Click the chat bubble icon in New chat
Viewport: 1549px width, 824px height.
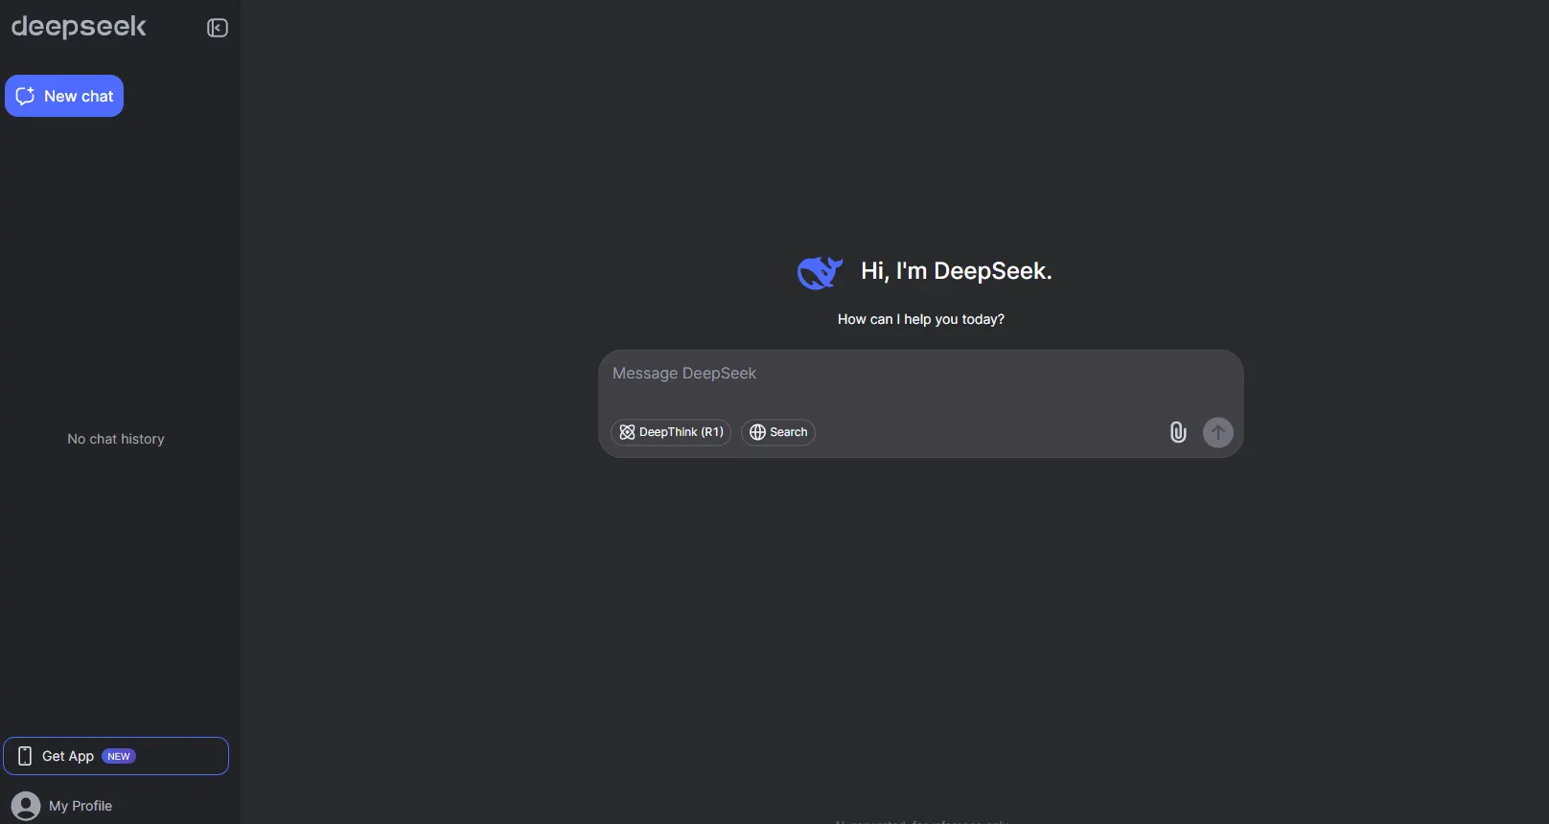26,96
